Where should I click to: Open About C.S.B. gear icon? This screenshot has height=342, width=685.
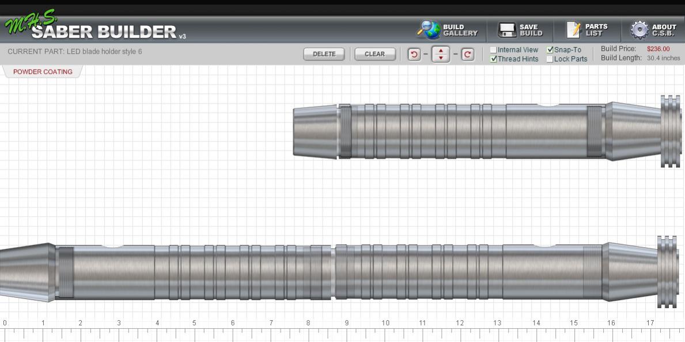click(x=639, y=30)
